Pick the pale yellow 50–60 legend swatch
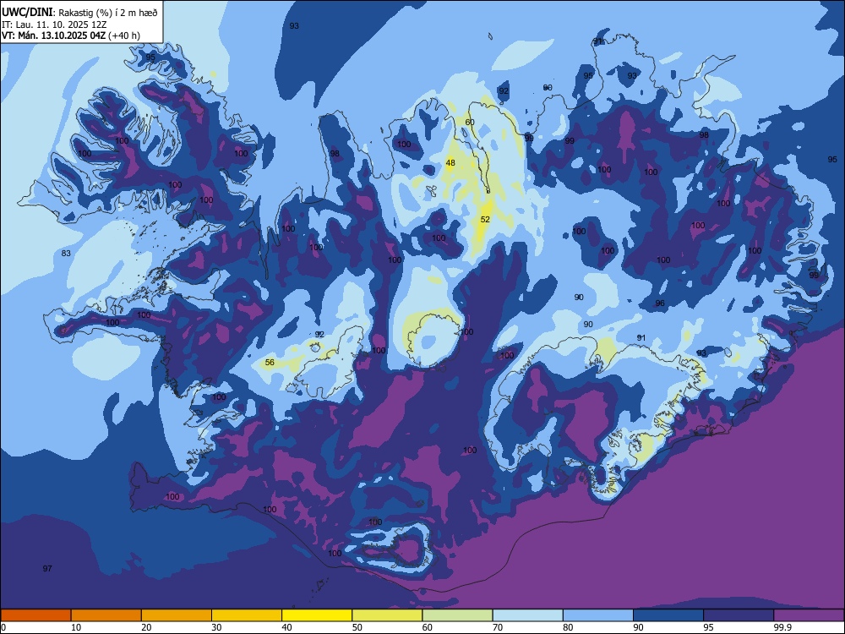The width and height of the screenshot is (845, 634). (x=388, y=615)
